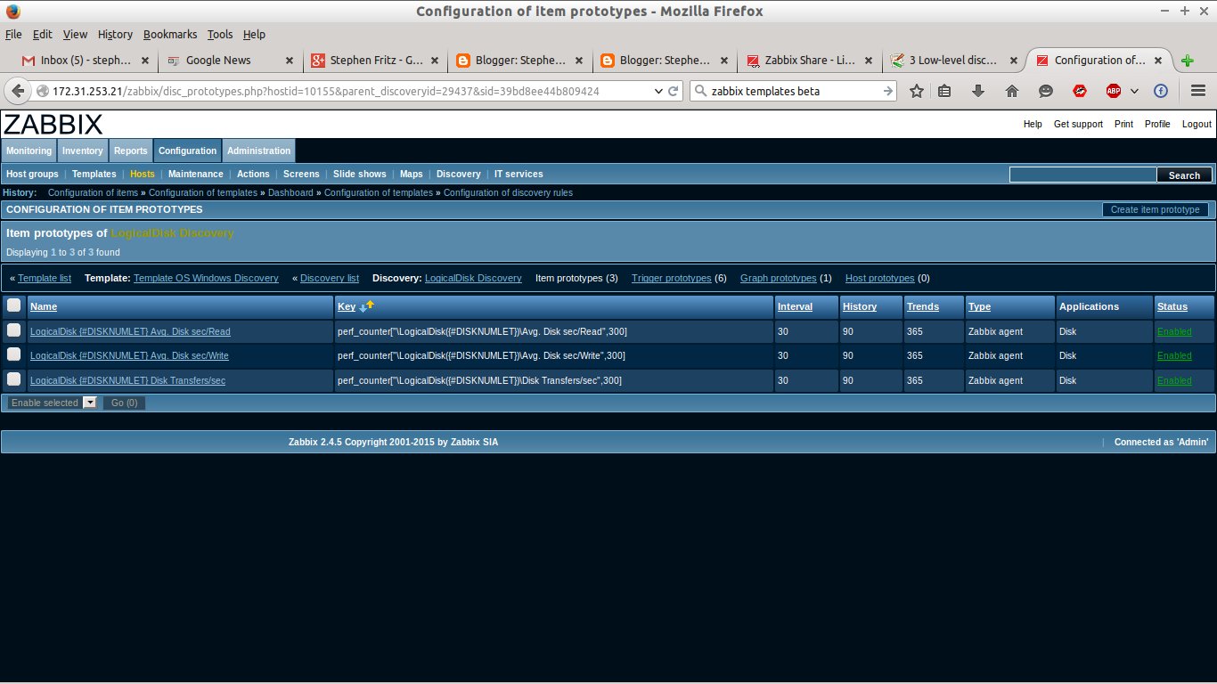Click the Facebook messenger circle icon
This screenshot has width=1217, height=684.
click(x=1161, y=90)
